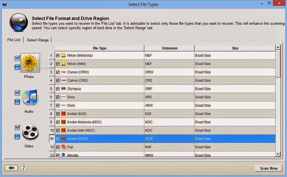The height and width of the screenshot is (177, 287).
Task: Click the large camera lens logo
Action: coord(19,23)
